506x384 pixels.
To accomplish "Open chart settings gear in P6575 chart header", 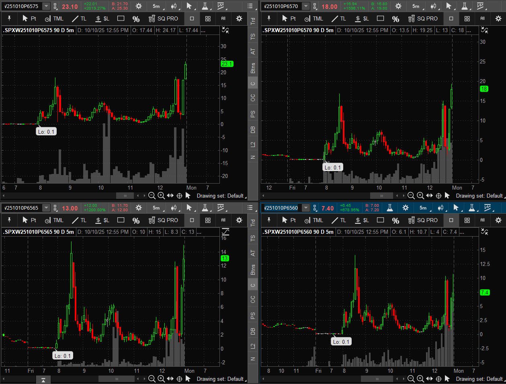I will pos(139,6).
